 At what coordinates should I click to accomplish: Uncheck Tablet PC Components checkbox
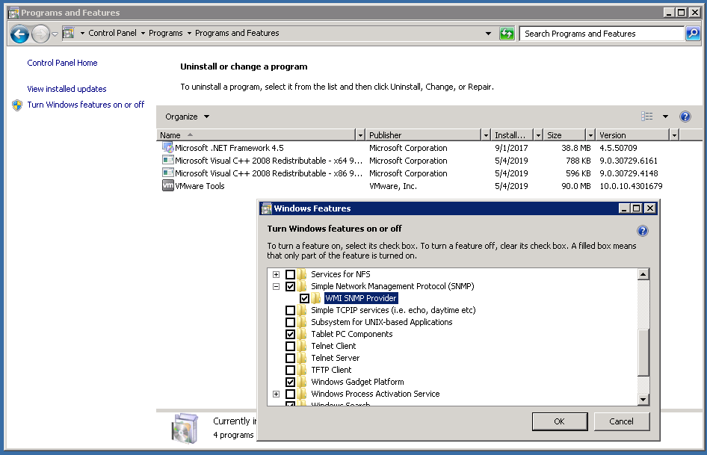(291, 334)
